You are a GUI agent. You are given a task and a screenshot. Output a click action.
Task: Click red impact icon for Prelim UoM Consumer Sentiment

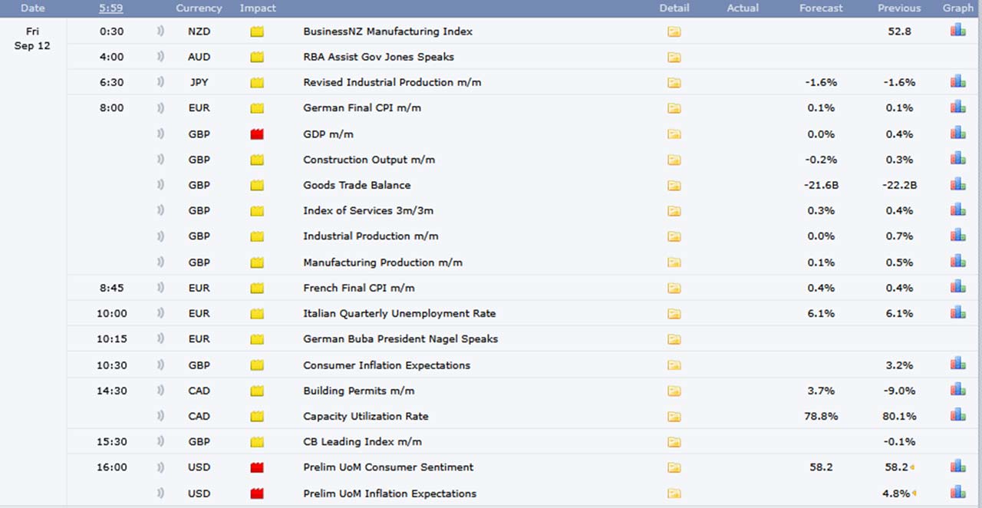pyautogui.click(x=257, y=467)
